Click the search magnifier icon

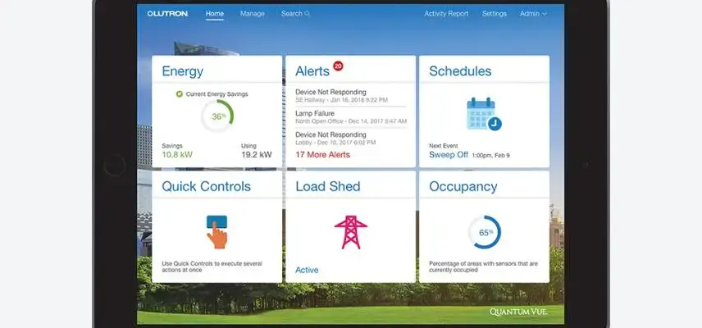coord(308,14)
